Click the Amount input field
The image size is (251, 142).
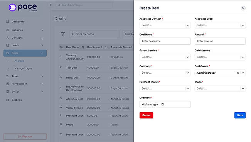point(220,41)
